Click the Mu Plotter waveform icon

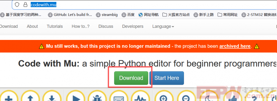tap(140, 95)
